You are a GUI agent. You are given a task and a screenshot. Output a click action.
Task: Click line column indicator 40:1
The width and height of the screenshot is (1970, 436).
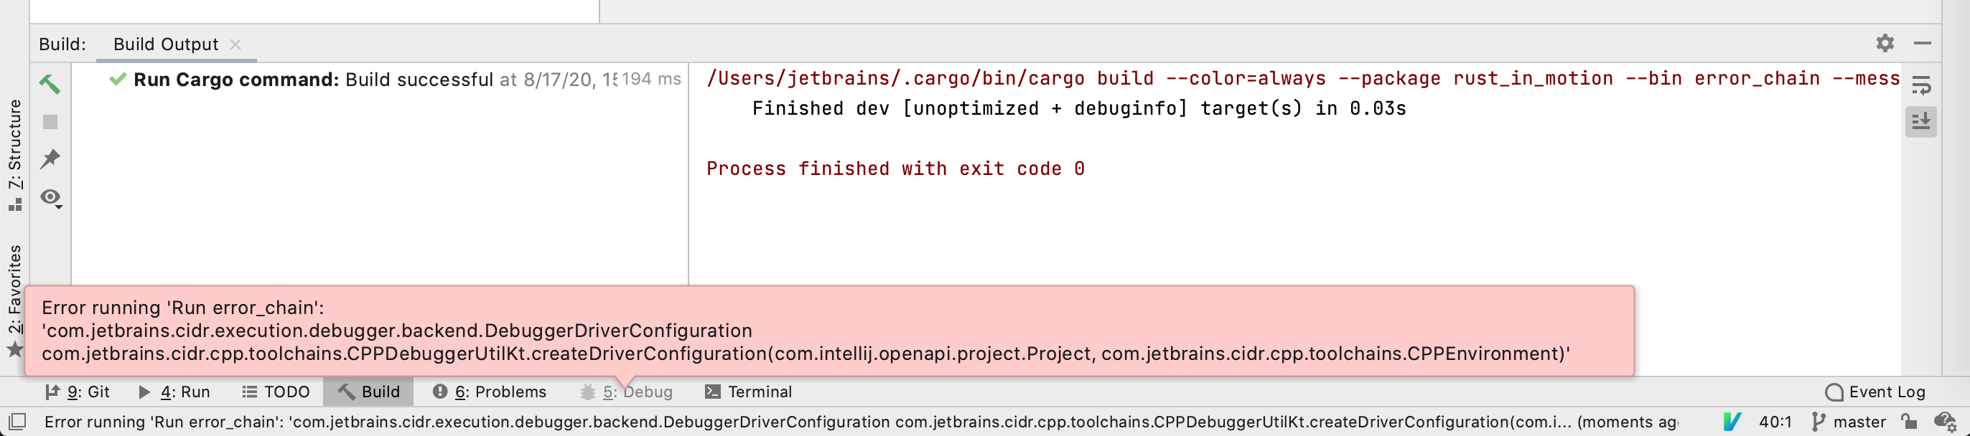[1774, 422]
